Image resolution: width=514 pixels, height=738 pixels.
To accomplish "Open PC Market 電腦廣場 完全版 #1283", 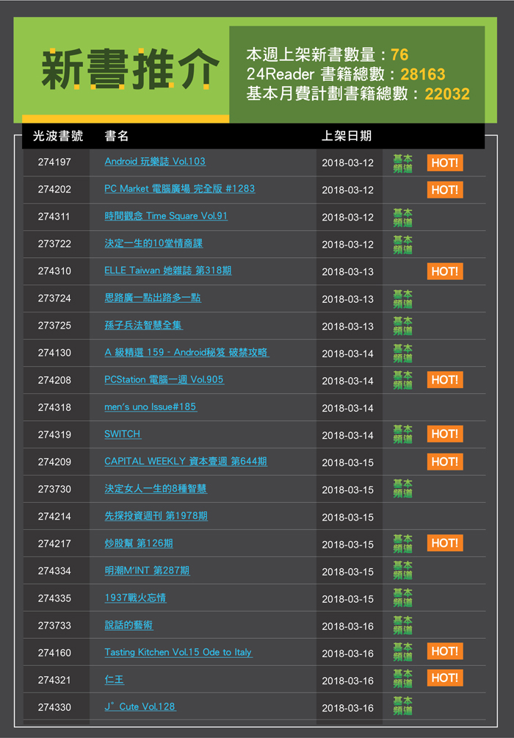I will [x=179, y=189].
